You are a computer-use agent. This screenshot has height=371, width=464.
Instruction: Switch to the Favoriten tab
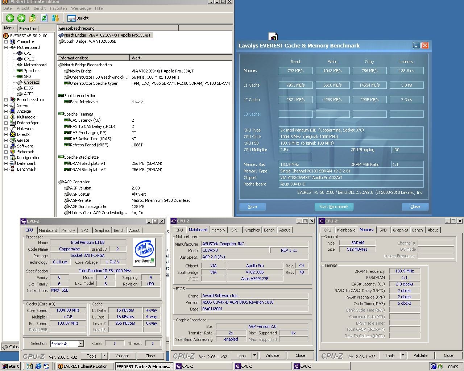tap(28, 29)
